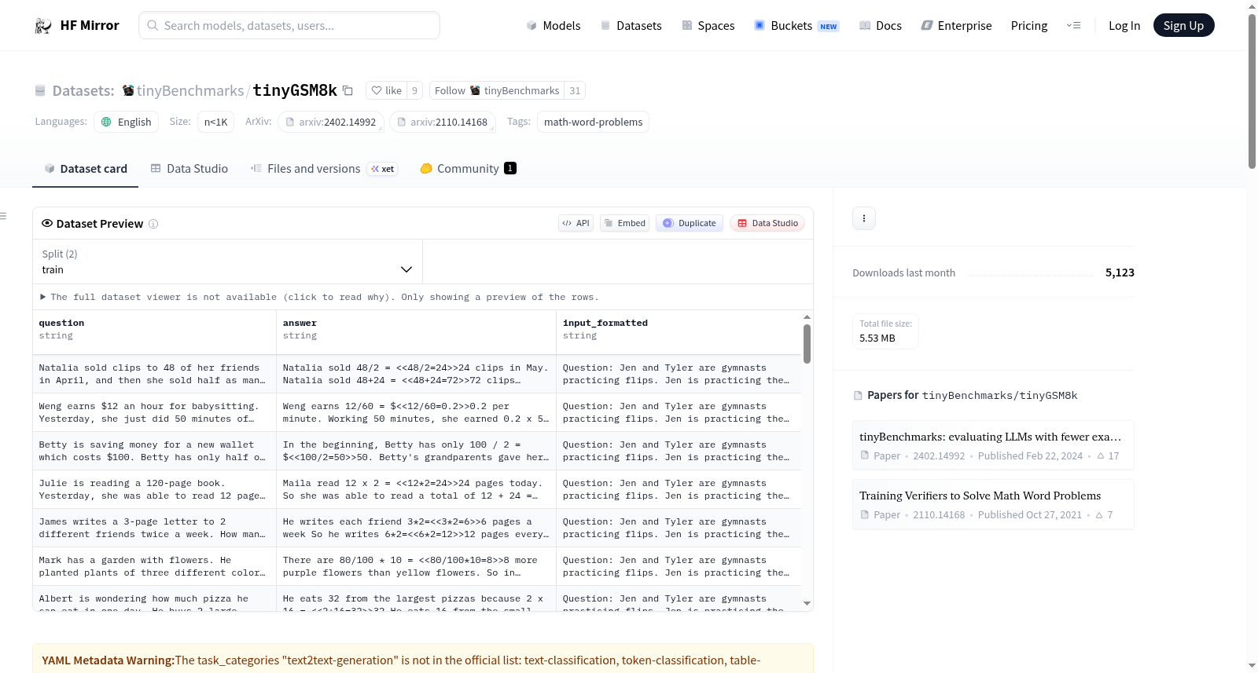The width and height of the screenshot is (1258, 673).
Task: Switch to the Data Studio tab
Action: [x=189, y=168]
